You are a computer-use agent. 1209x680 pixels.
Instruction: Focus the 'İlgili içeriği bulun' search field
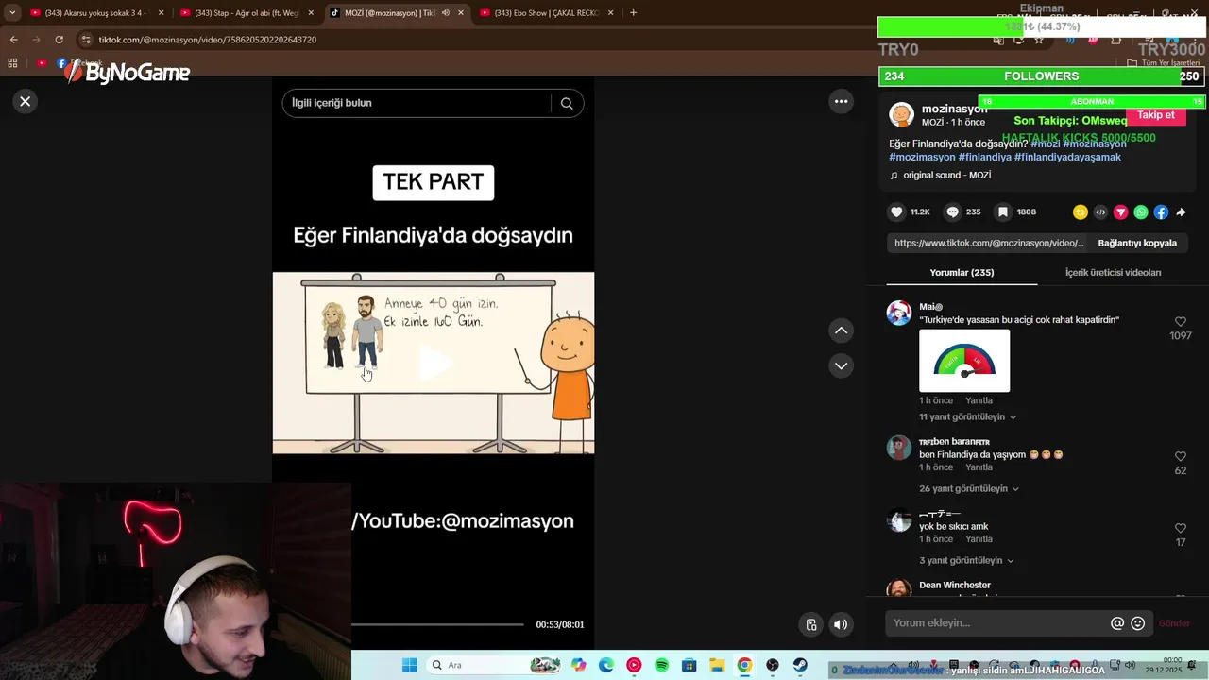[416, 103]
